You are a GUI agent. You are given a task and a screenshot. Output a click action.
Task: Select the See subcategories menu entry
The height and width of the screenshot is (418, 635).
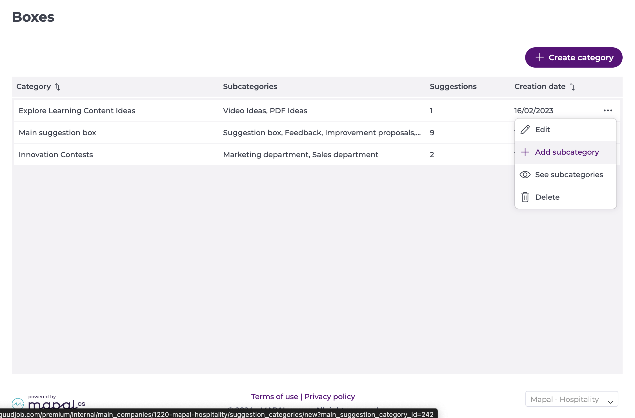point(569,175)
